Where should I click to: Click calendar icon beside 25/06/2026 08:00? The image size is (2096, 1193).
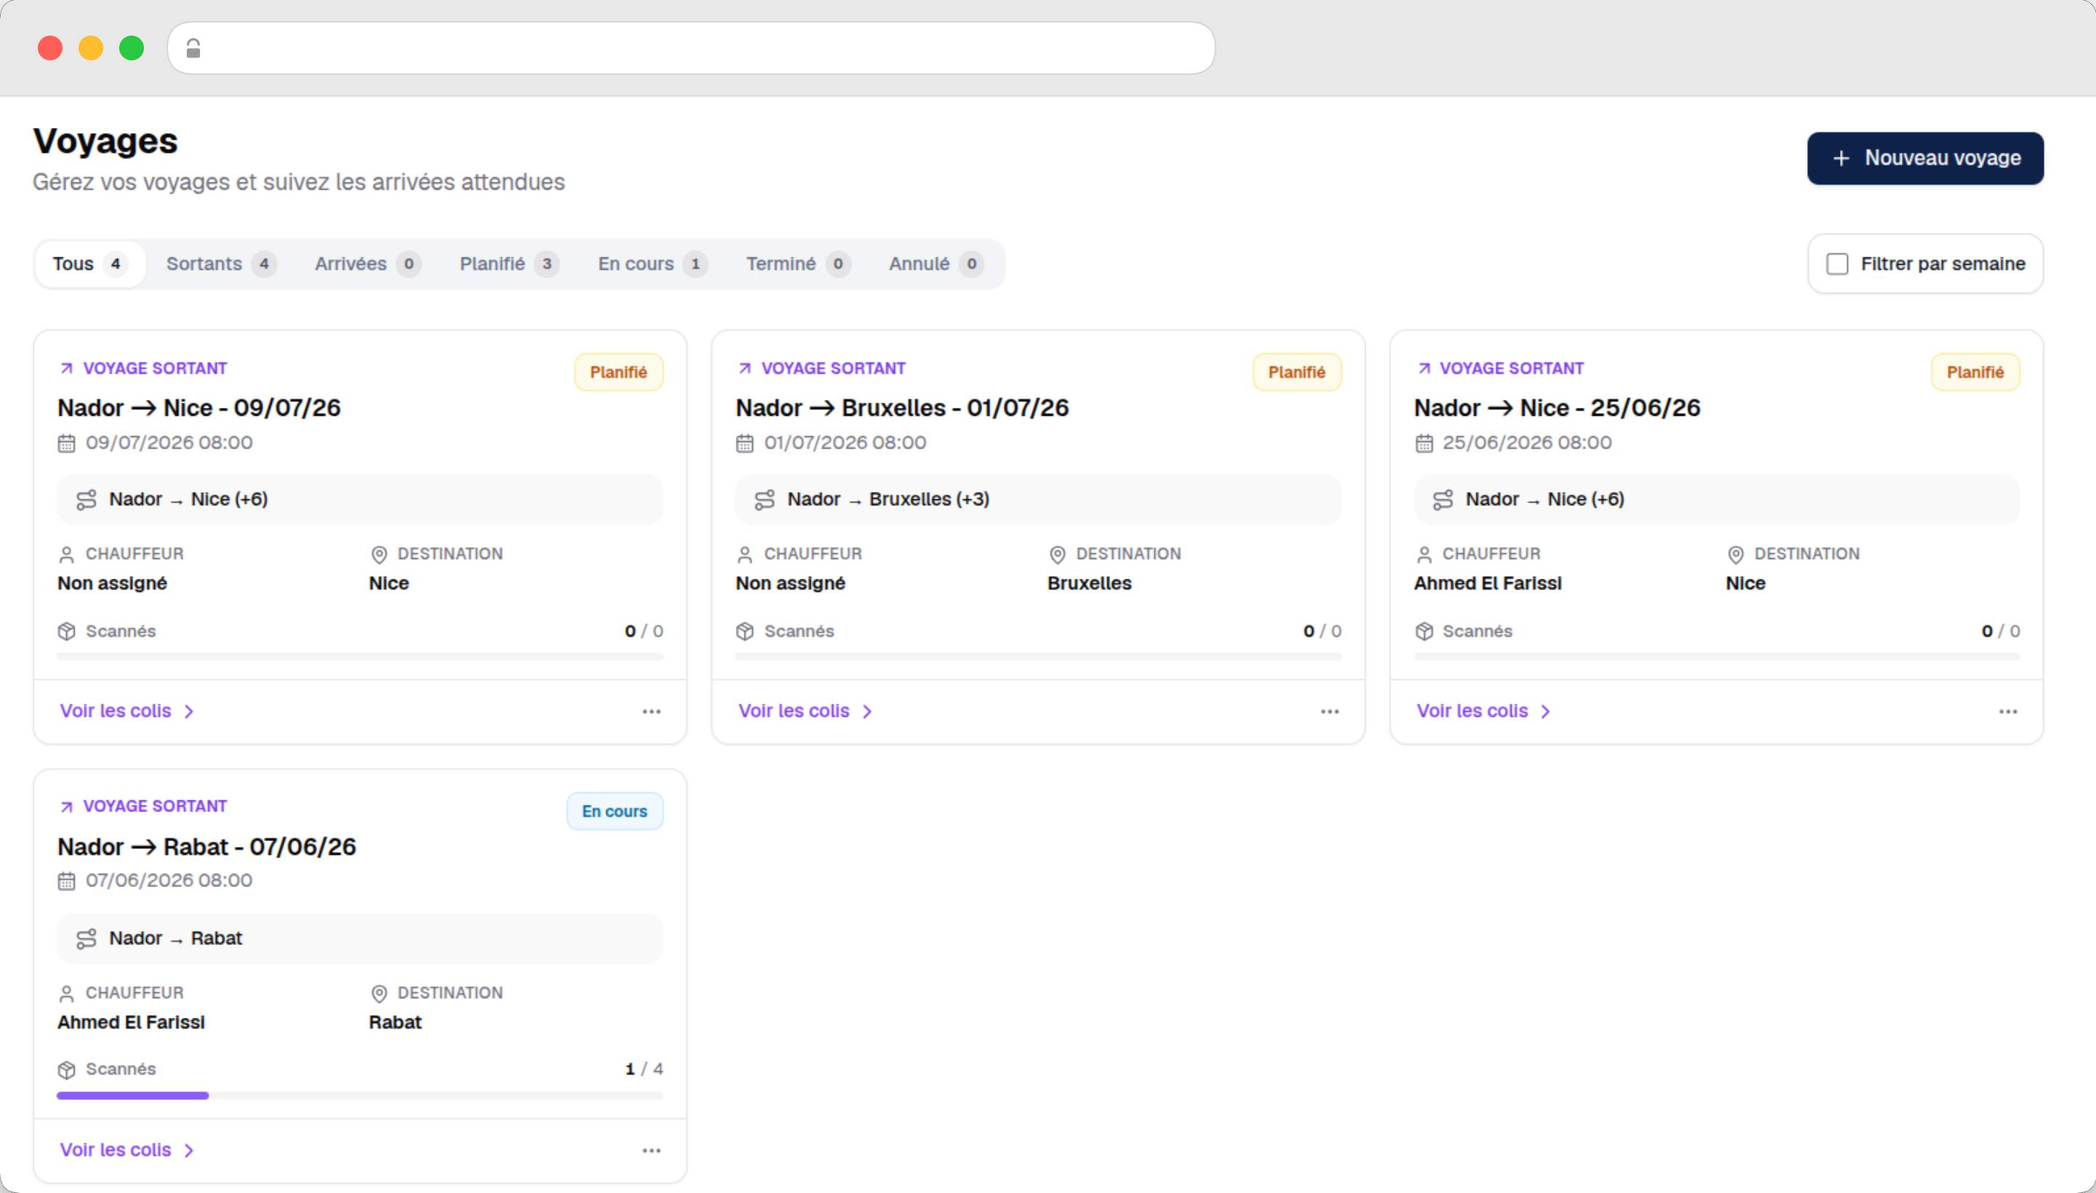[1424, 443]
